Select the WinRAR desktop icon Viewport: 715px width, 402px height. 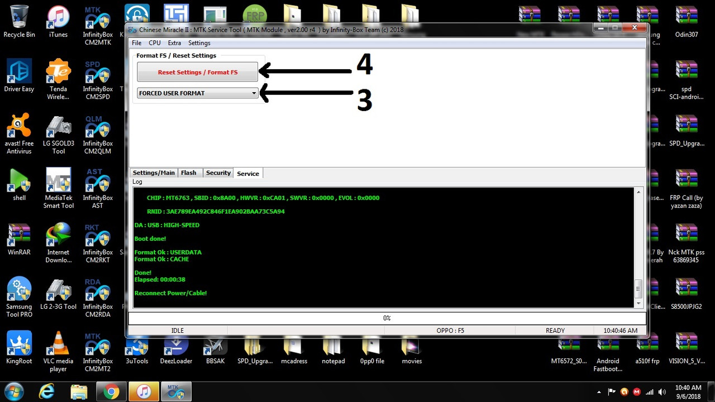coord(19,240)
